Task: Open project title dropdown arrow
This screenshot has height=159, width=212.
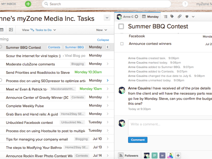Action: tap(107, 18)
